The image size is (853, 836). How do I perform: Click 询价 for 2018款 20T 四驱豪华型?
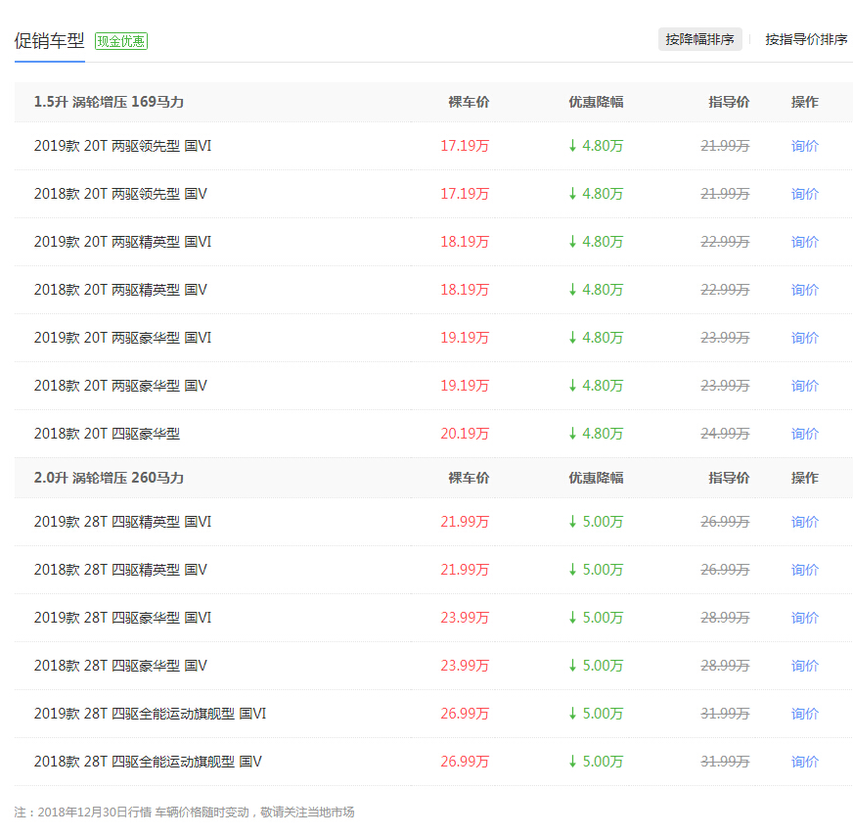pyautogui.click(x=805, y=434)
